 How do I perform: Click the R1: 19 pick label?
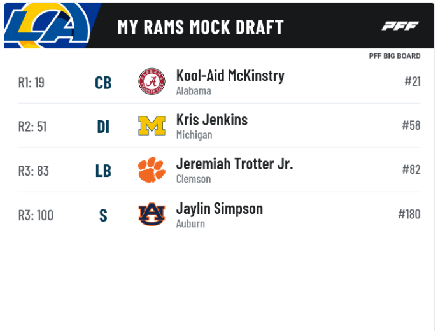point(31,82)
